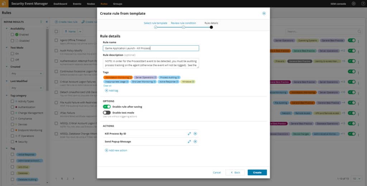Select the Agent Offline Timeout row checkbox
This screenshot has height=186, width=367.
click(56, 40)
